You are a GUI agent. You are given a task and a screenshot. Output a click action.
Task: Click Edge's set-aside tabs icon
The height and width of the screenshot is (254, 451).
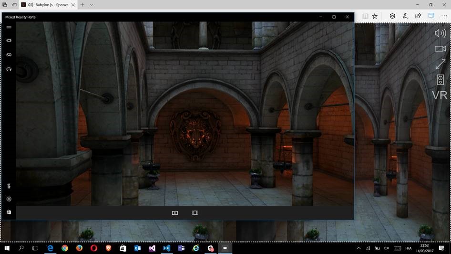pyautogui.click(x=5, y=5)
